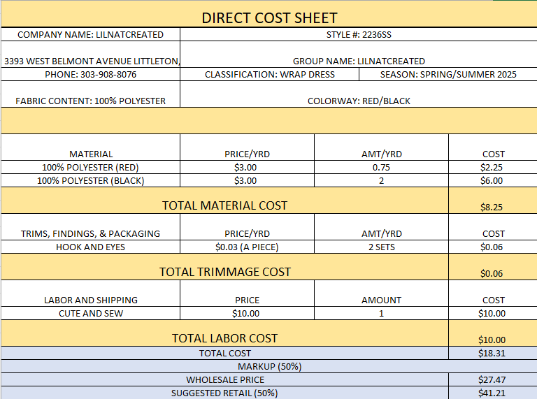Viewport: 537px width, 399px height.
Task: Click the $3.00 price for black polyester
Action: point(247,180)
